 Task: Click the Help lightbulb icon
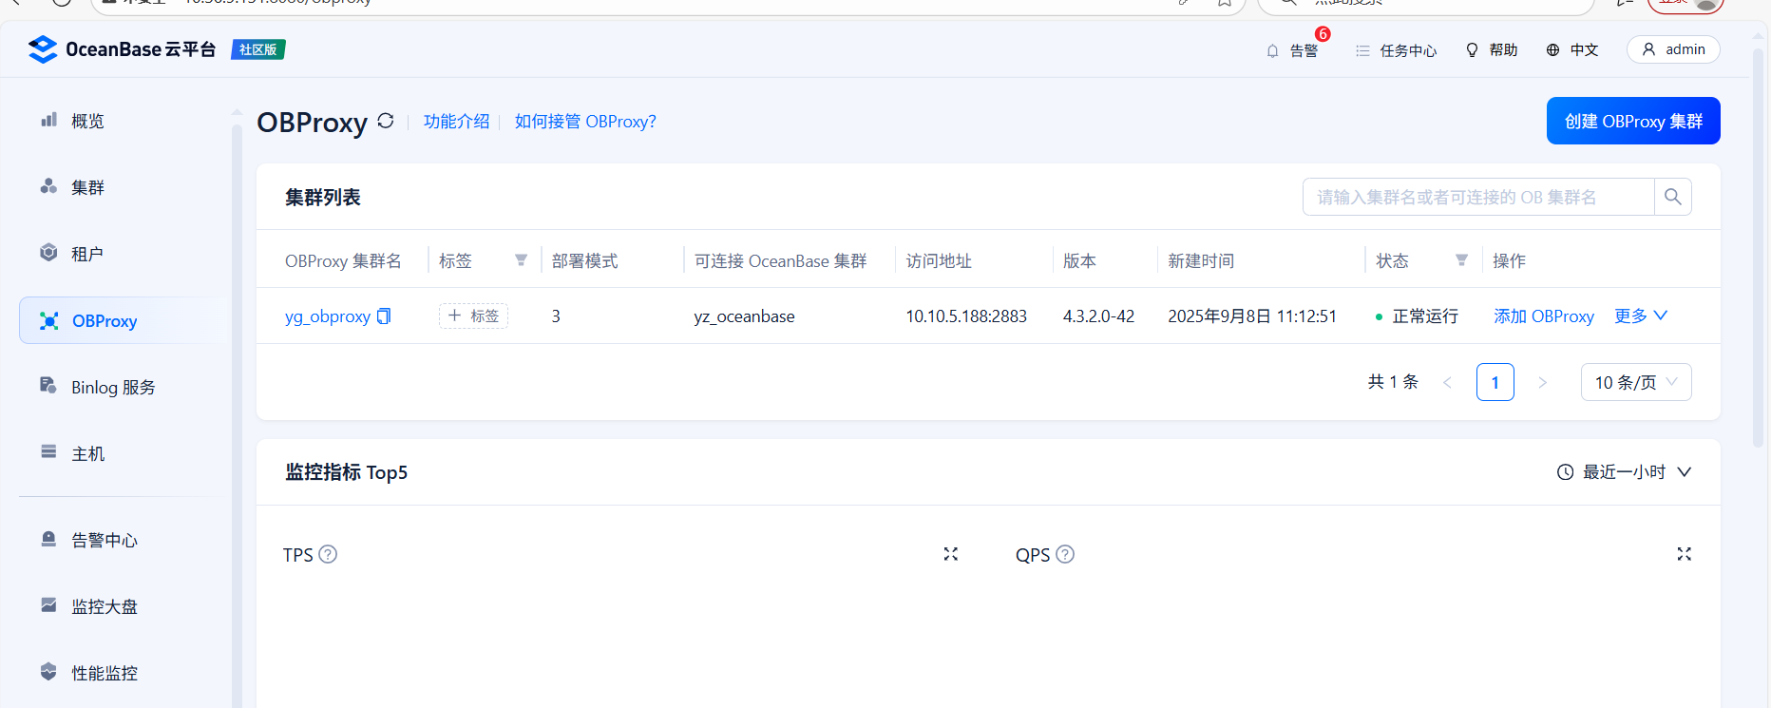(x=1472, y=49)
